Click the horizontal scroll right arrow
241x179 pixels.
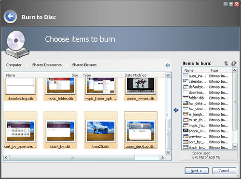click(162, 157)
